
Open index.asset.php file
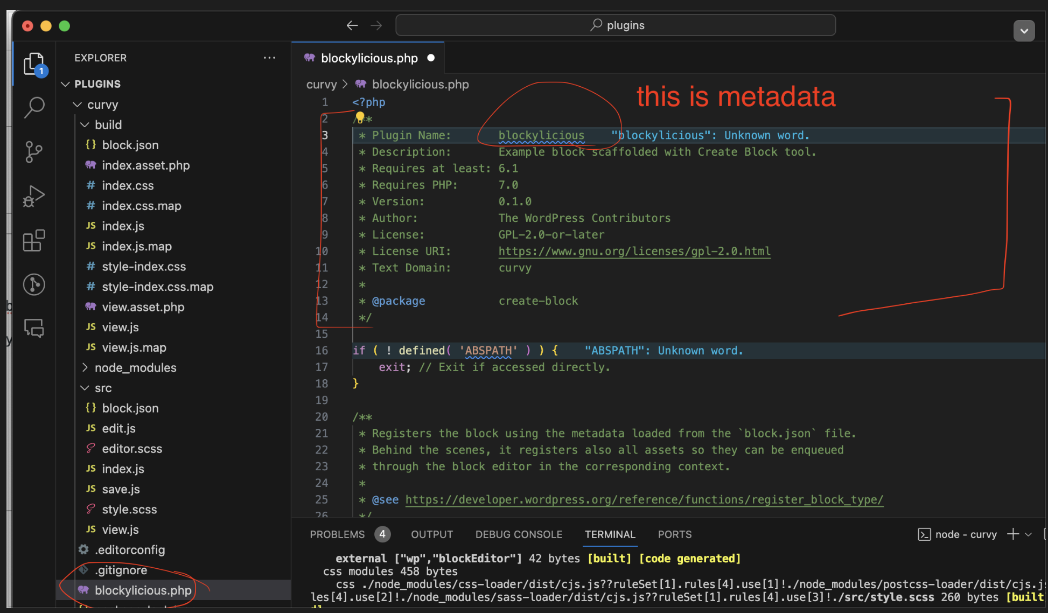click(x=146, y=165)
